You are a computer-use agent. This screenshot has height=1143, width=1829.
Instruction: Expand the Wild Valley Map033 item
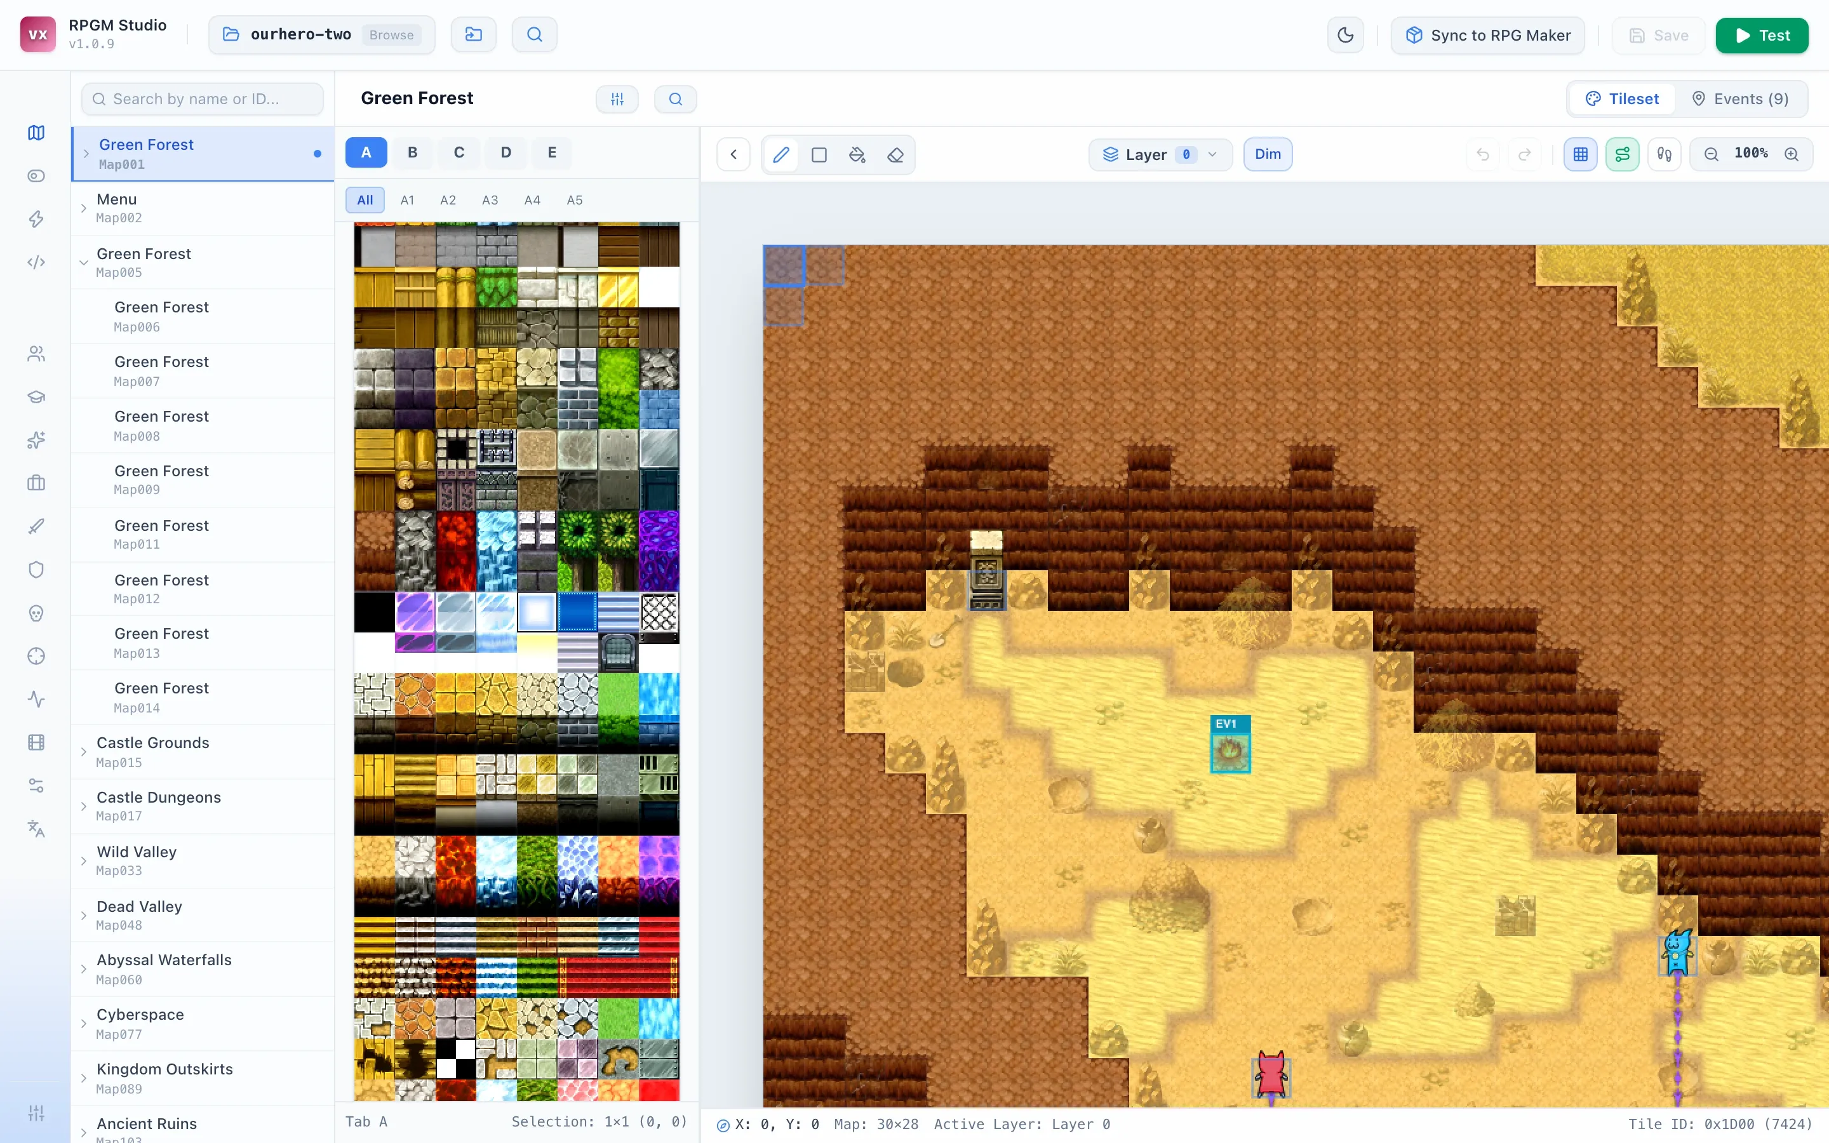[83, 861]
